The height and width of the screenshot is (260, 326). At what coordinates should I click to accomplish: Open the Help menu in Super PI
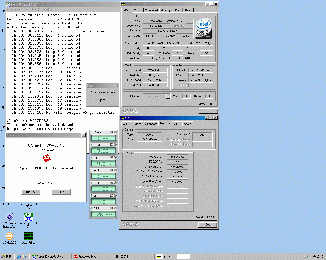click(x=47, y=9)
